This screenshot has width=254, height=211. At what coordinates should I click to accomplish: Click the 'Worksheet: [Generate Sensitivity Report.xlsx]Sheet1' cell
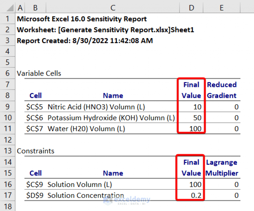105,30
